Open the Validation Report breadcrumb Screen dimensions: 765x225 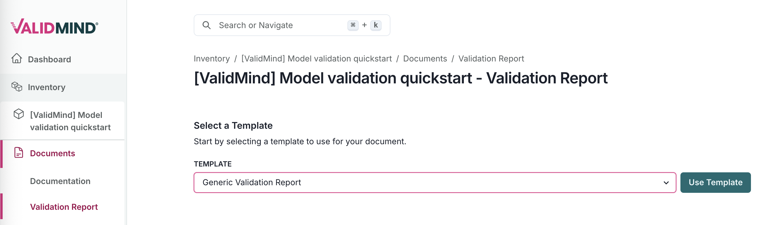[x=491, y=59]
